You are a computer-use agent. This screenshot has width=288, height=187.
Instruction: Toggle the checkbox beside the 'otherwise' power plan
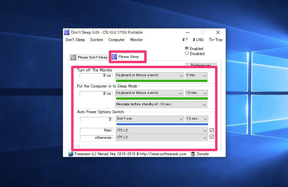point(212,137)
